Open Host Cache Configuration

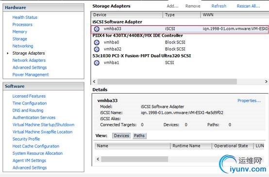pos(35,146)
